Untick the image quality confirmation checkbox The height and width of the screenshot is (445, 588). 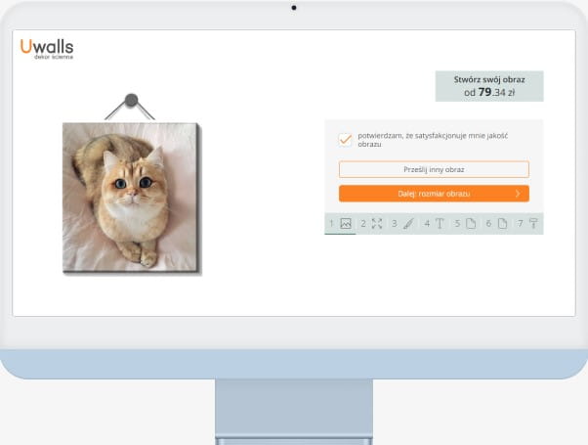click(345, 139)
